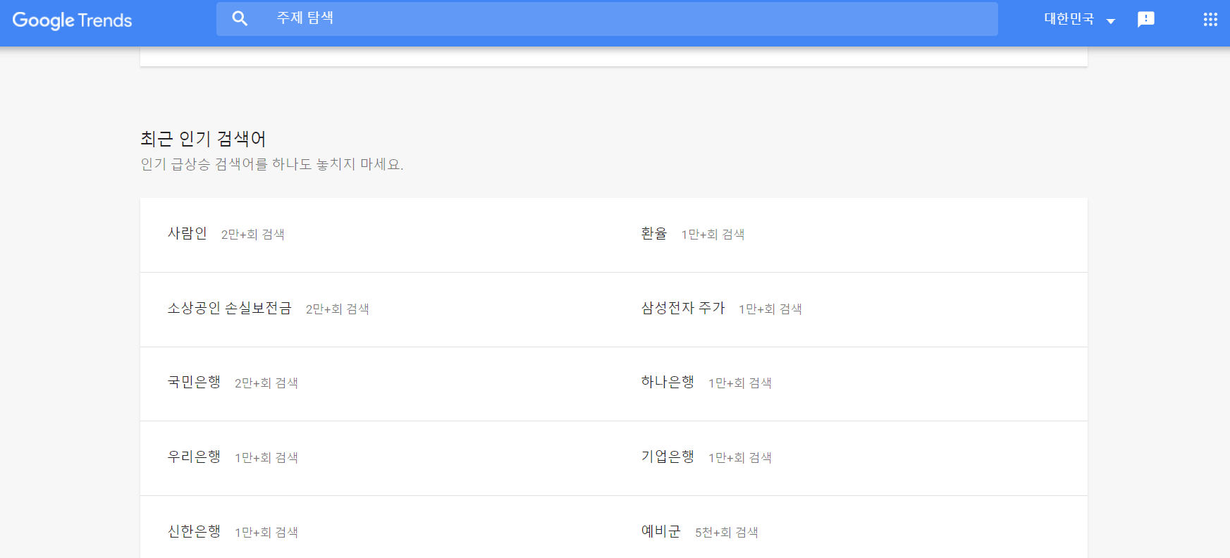1230x558 pixels.
Task: Focus the 주제 탐색 search field
Action: pyautogui.click(x=607, y=19)
